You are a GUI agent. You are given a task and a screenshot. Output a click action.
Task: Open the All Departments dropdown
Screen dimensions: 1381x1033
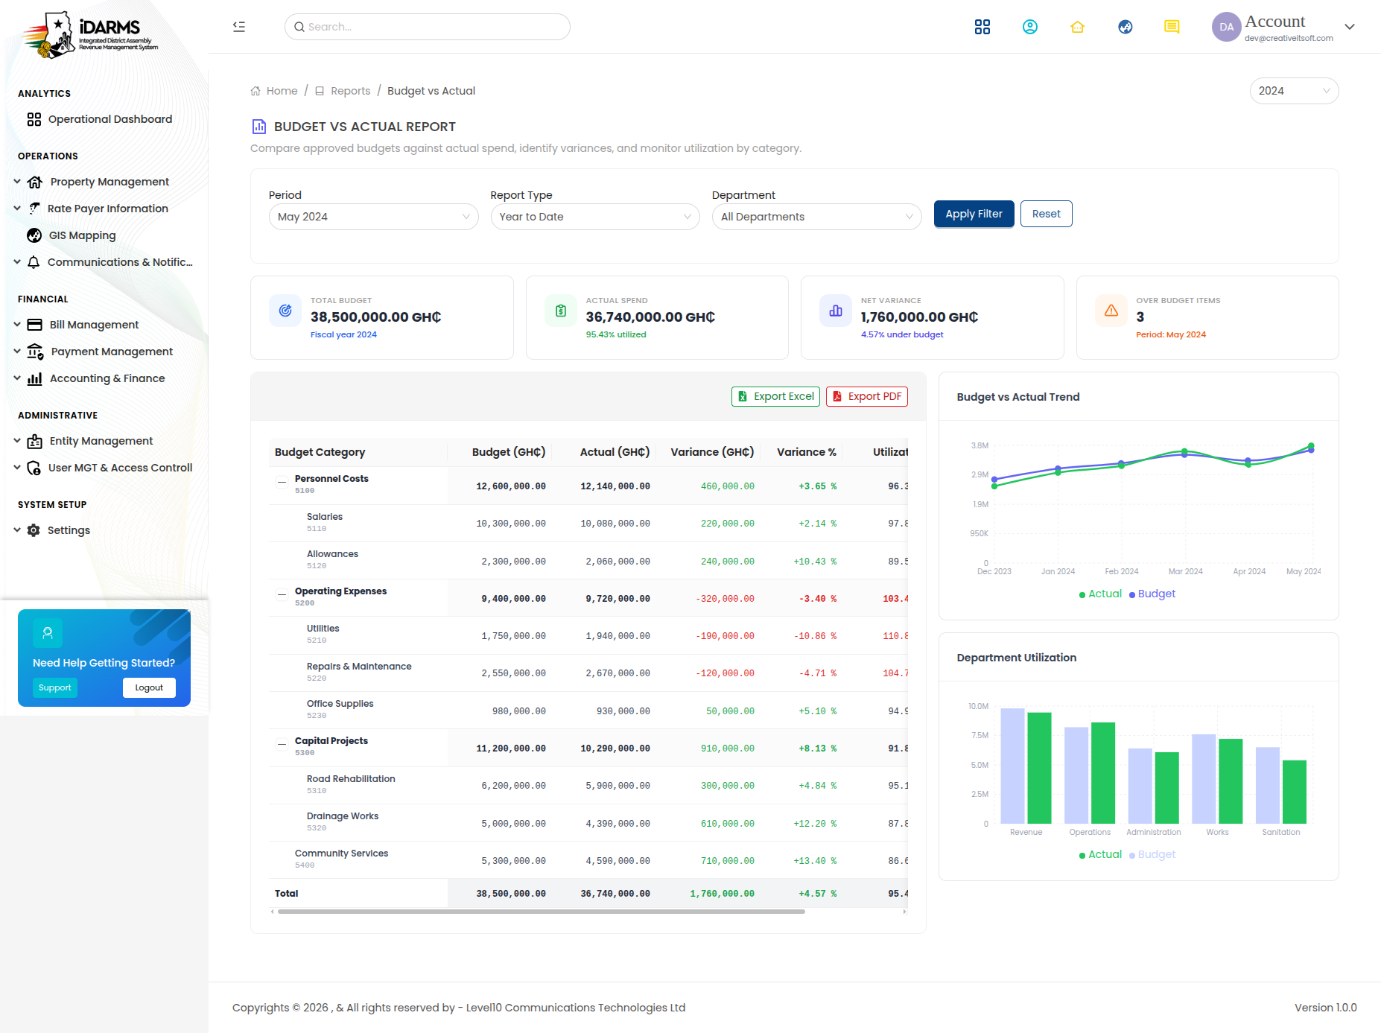(817, 217)
